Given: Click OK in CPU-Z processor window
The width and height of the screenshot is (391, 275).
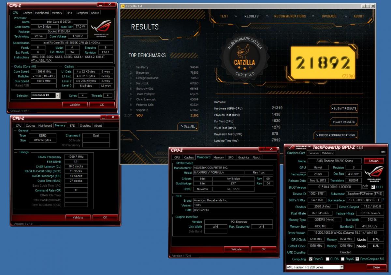Looking at the screenshot, I should [x=102, y=105].
